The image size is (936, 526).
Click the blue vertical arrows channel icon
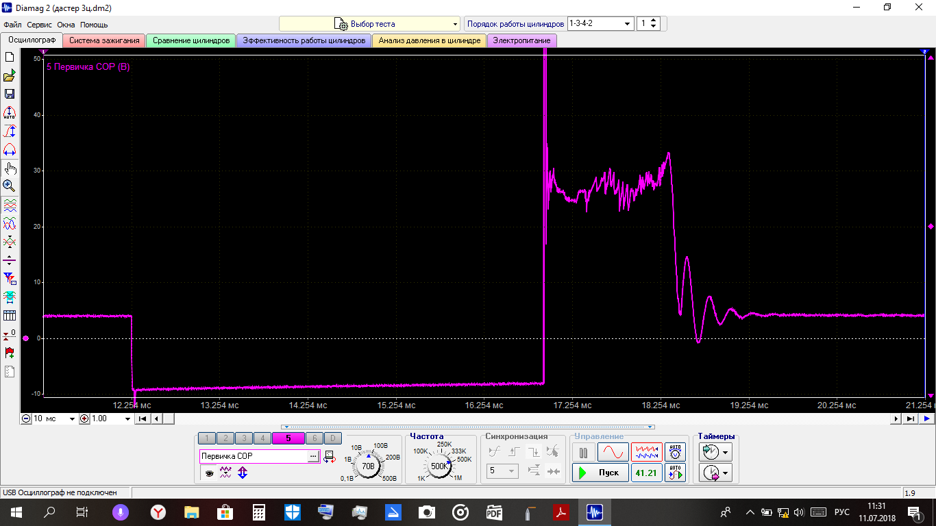point(243,472)
